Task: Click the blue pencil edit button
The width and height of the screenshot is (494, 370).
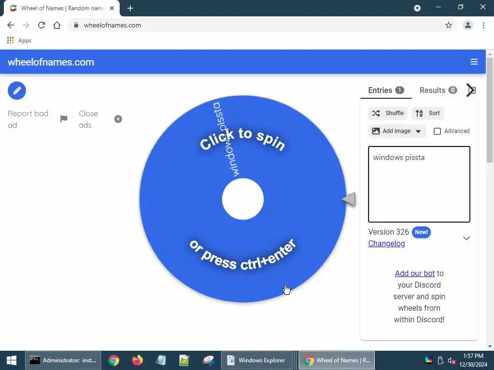Action: pos(17,91)
